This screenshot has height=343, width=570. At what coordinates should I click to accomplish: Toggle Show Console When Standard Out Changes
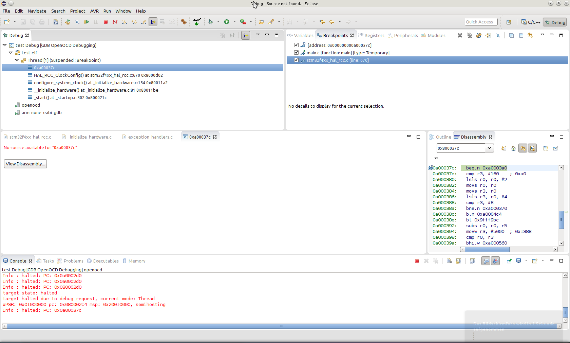pos(486,261)
